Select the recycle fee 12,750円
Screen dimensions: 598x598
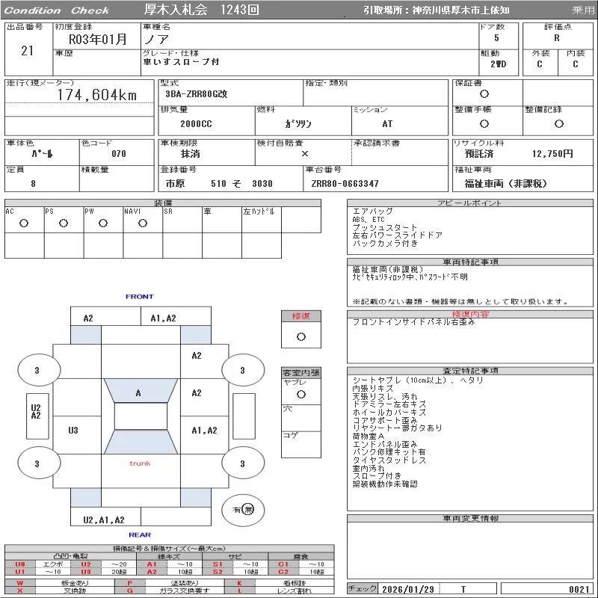click(x=552, y=154)
